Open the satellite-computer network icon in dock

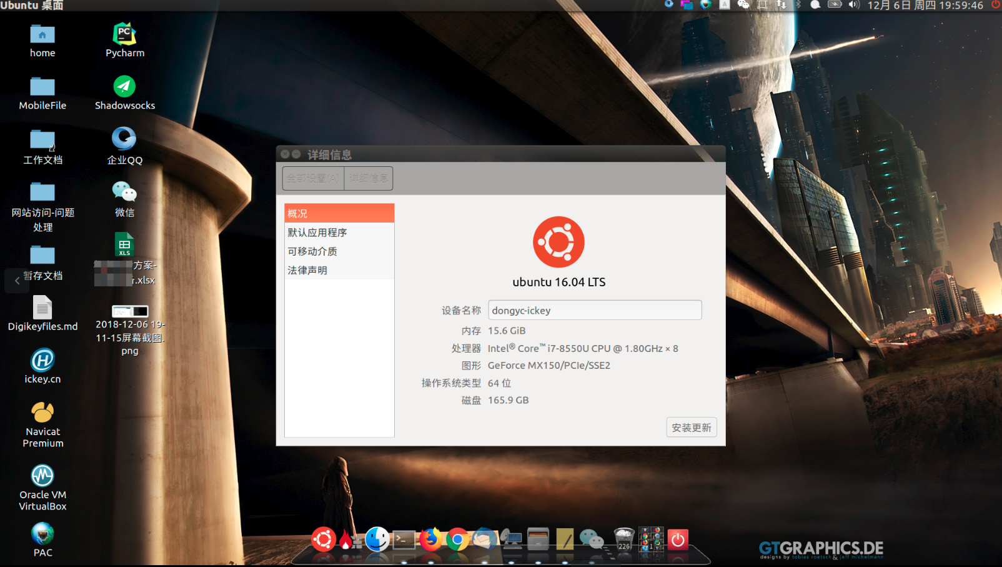click(x=511, y=539)
